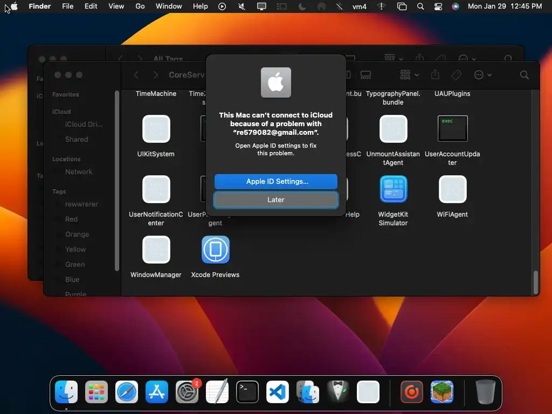The image size is (552, 414).
Task: Open Finder from the Dock
Action: click(66, 392)
